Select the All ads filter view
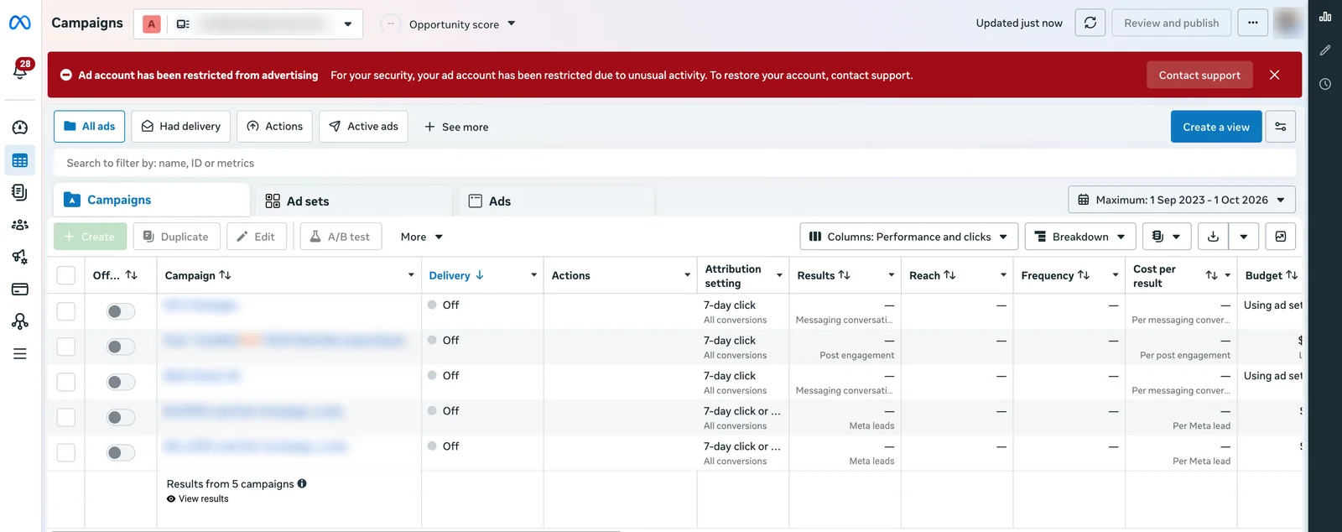Viewport: 1342px width, 532px height. [90, 126]
